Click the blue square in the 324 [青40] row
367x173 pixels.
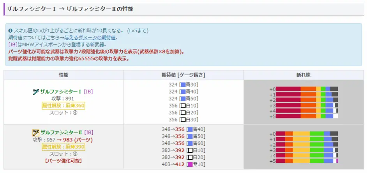click(x=183, y=92)
